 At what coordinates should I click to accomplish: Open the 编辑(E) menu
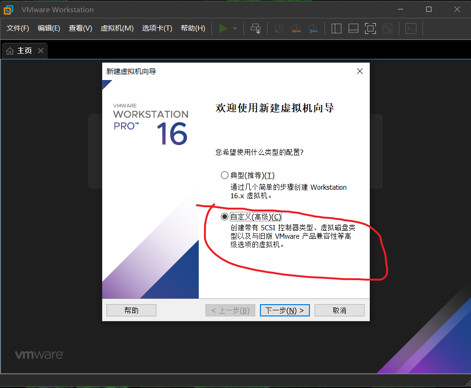[x=49, y=28]
